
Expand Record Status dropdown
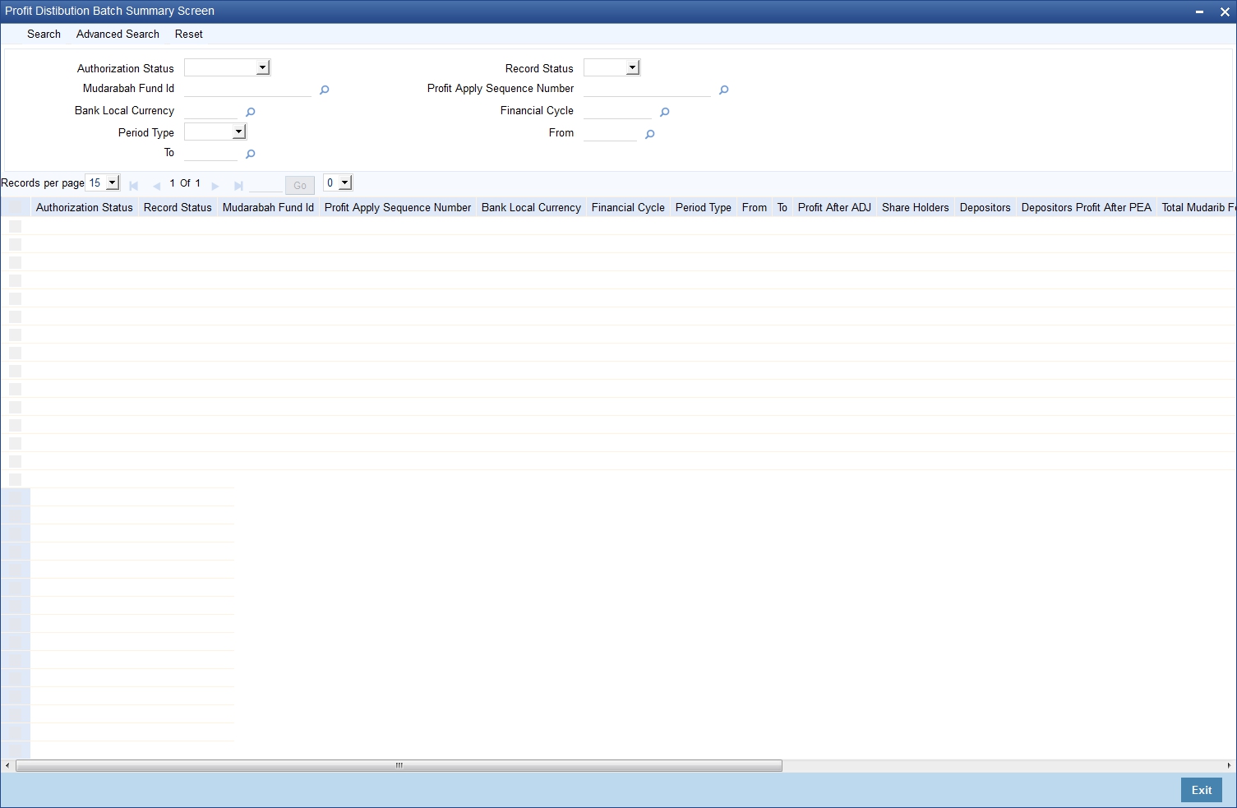click(612, 67)
